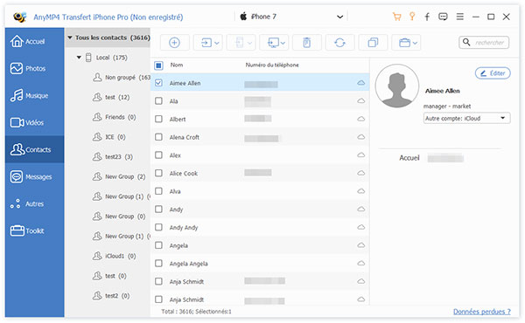Viewport: 525px width, 323px height.
Task: Check the Angela Angela checkbox
Action: tap(158, 264)
